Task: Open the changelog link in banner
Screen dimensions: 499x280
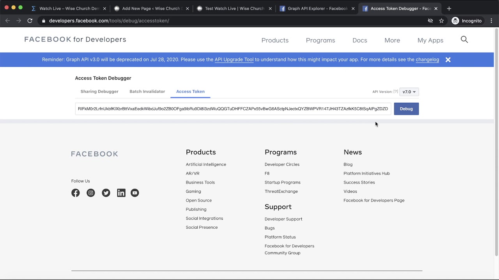Action: [x=427, y=59]
